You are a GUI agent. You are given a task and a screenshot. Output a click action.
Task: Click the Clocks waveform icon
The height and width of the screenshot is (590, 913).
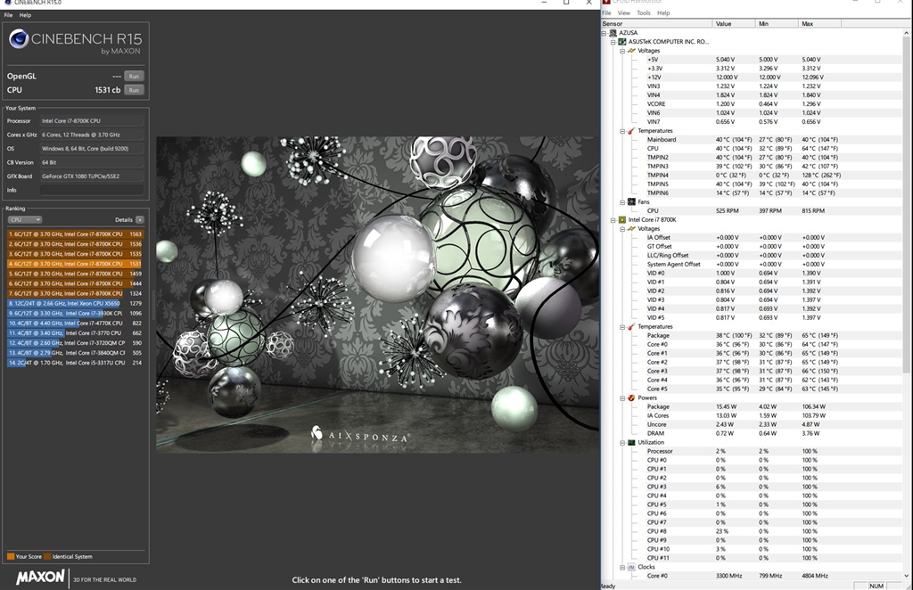(x=630, y=567)
